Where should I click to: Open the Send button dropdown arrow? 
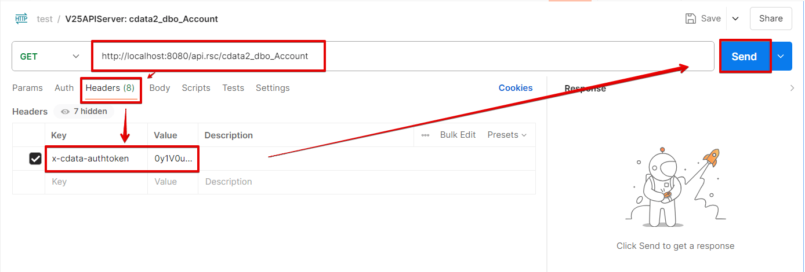(x=781, y=56)
